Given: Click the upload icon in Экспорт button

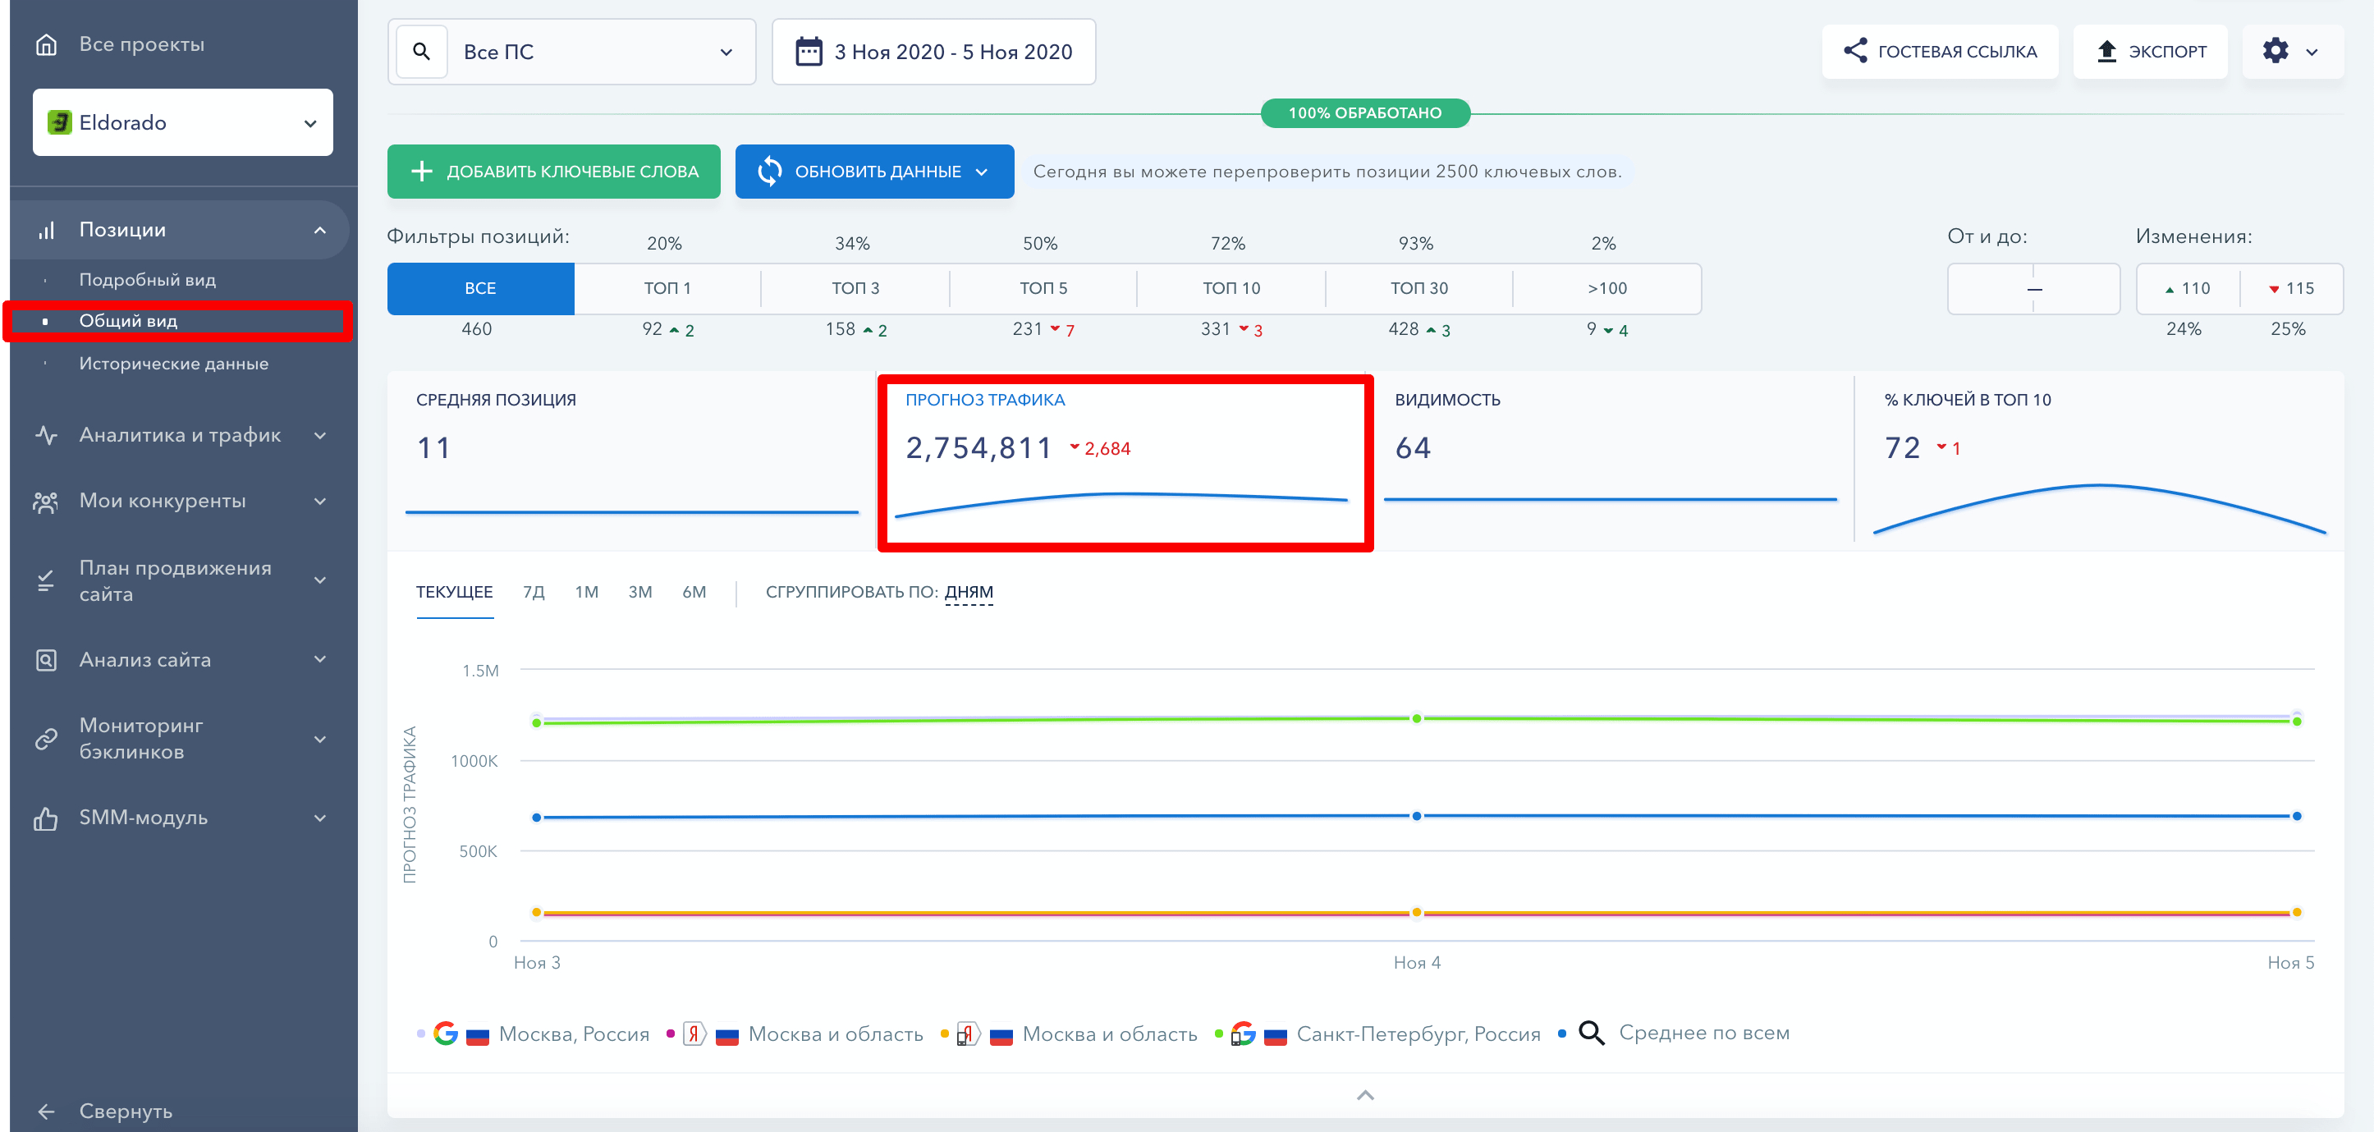Looking at the screenshot, I should 2106,52.
